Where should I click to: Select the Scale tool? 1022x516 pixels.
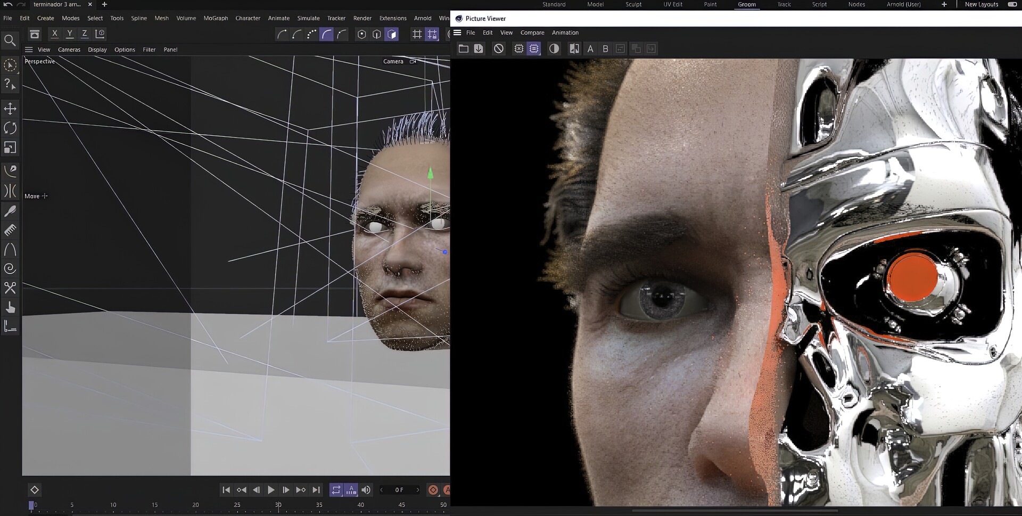click(x=10, y=148)
